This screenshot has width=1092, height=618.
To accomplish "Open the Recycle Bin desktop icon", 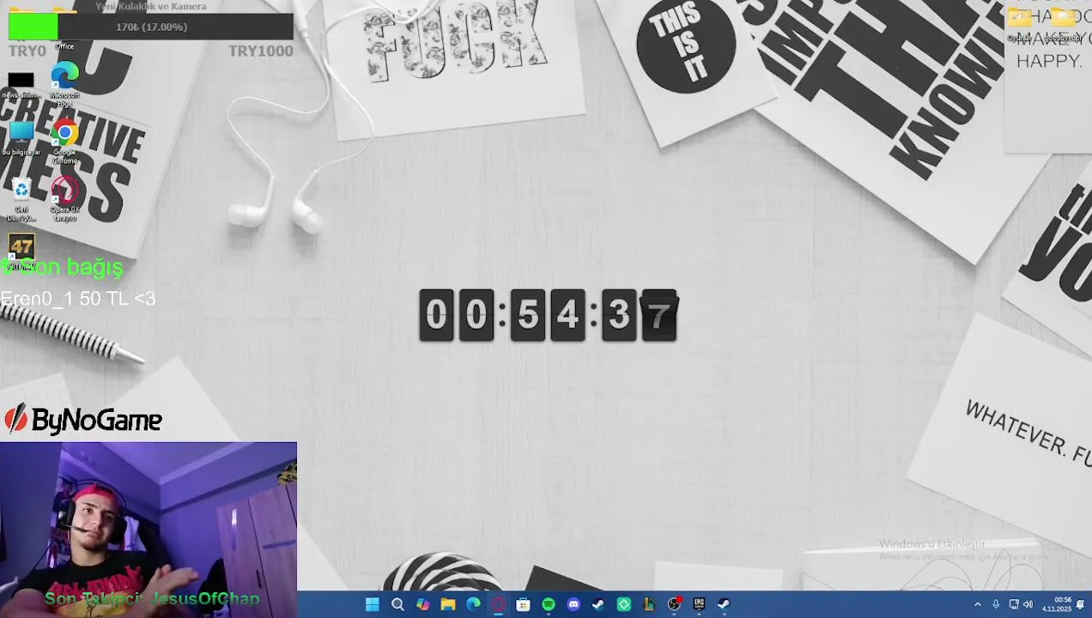I will pos(21,200).
